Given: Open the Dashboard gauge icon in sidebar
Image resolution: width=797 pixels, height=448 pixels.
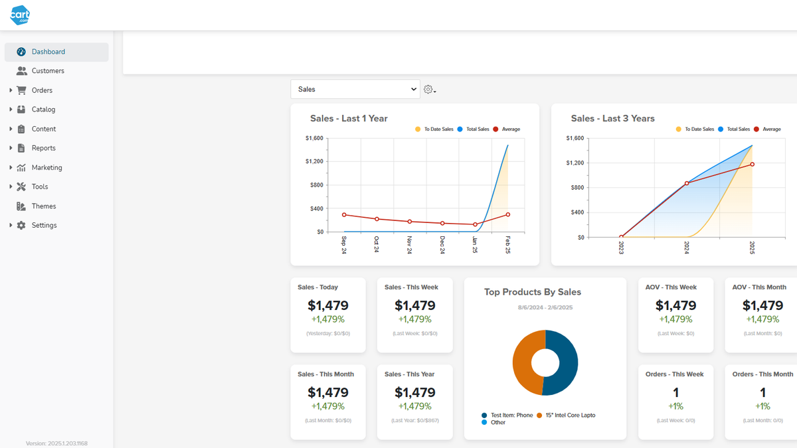Looking at the screenshot, I should [x=21, y=52].
